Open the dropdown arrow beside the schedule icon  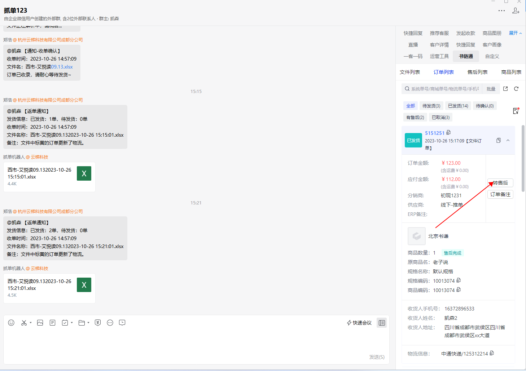click(x=72, y=323)
